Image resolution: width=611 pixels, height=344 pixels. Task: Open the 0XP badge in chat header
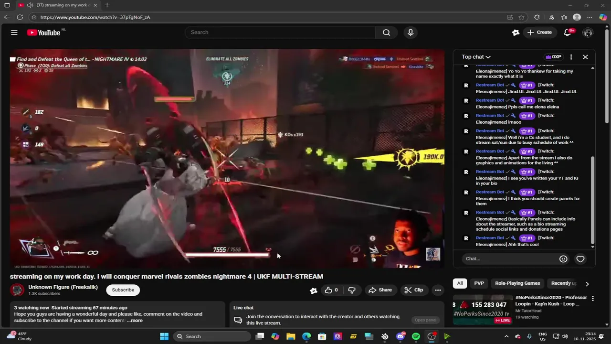(x=554, y=57)
